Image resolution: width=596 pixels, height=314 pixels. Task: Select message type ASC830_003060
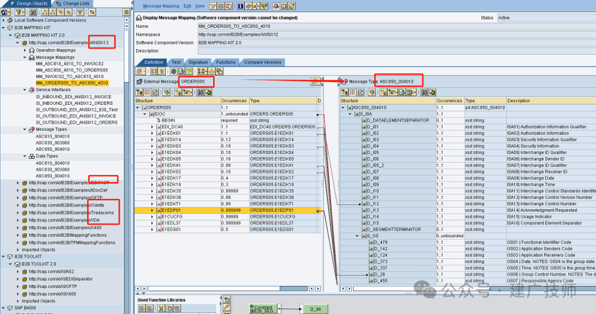click(x=53, y=143)
